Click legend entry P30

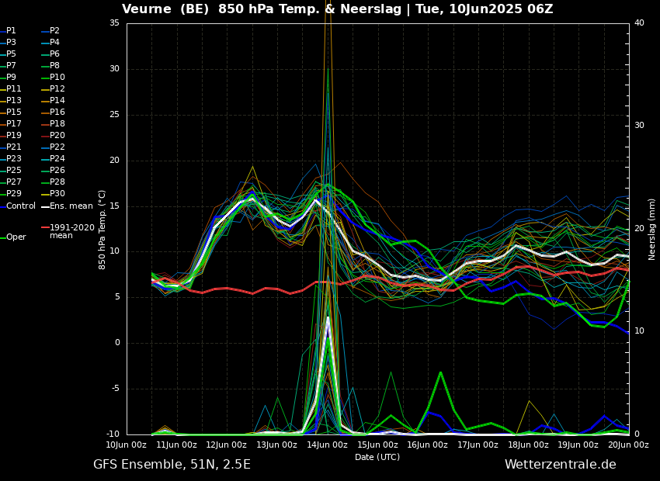tap(53, 193)
